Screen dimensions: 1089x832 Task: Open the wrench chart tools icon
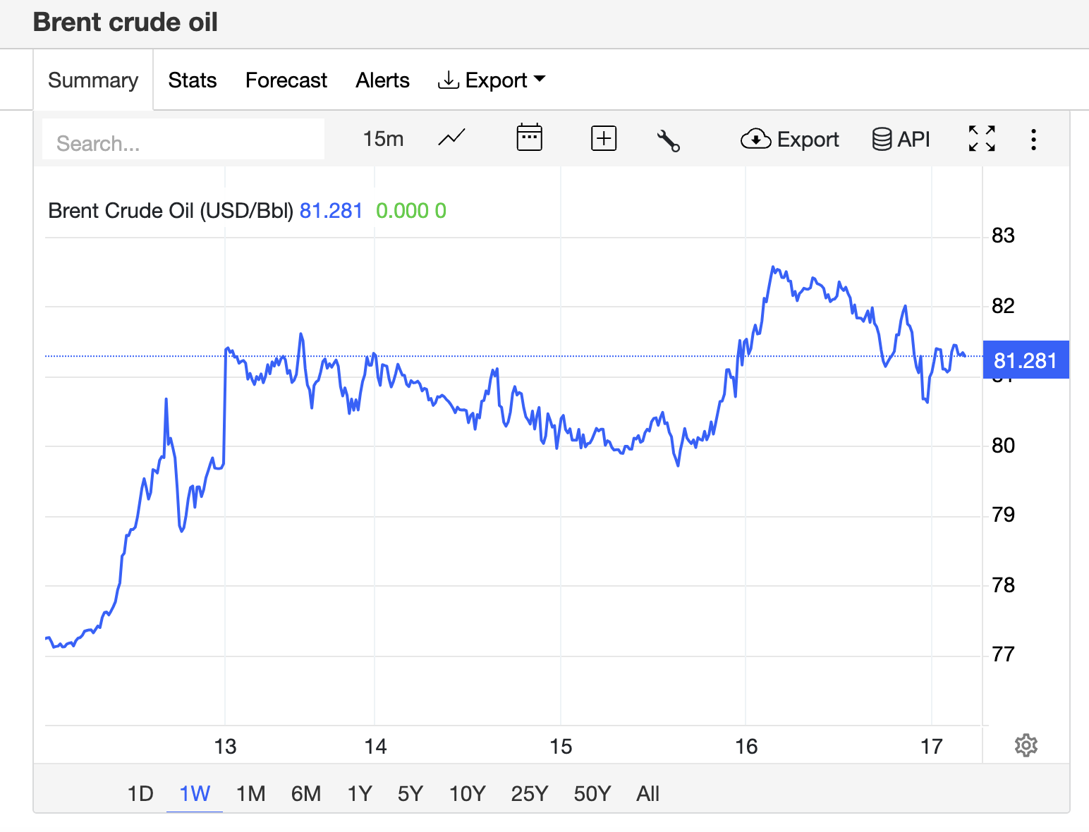click(x=668, y=140)
